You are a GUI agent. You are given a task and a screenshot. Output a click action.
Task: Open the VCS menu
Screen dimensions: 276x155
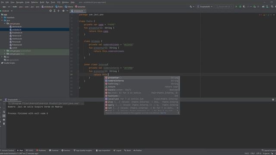click(59, 2)
